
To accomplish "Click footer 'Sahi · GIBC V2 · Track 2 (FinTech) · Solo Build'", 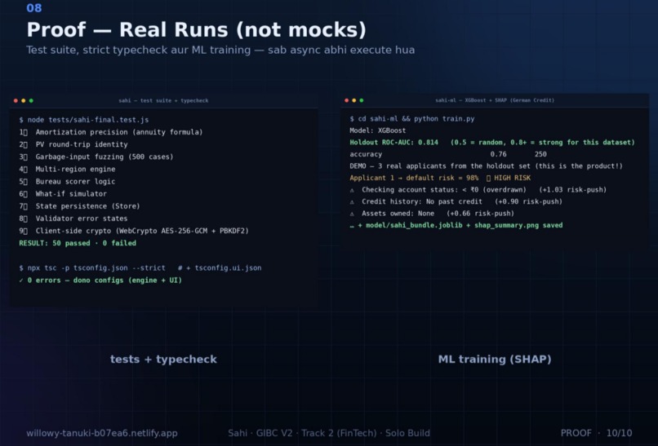I will 329,433.
